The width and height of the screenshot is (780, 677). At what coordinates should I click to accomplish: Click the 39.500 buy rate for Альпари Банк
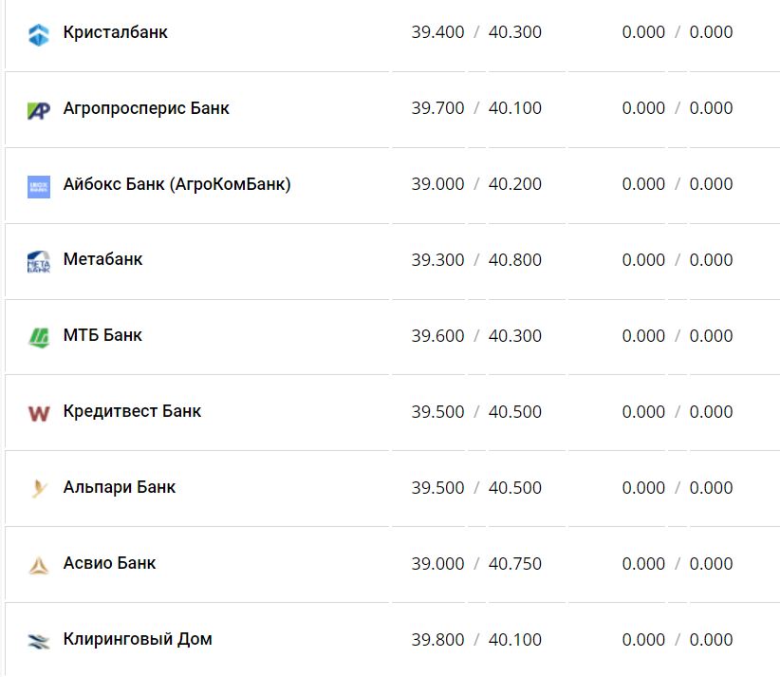tap(438, 487)
